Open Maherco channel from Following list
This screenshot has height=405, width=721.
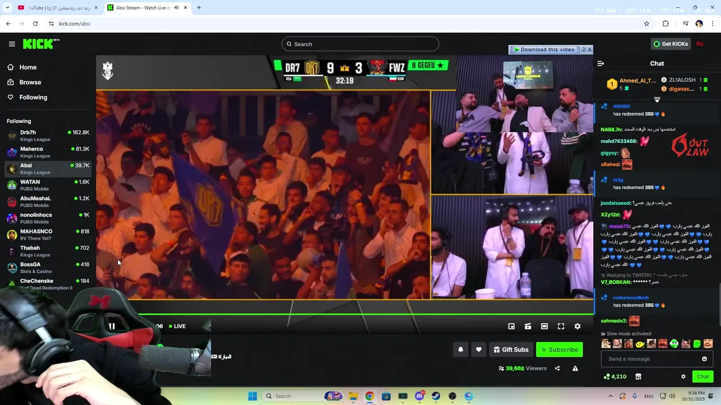coord(48,152)
